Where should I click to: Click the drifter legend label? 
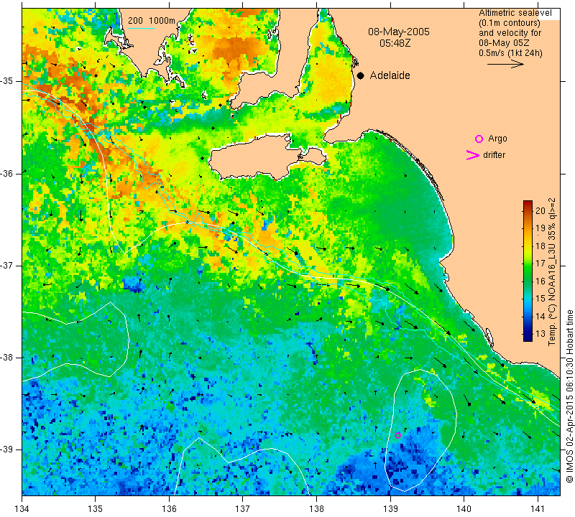tap(494, 155)
